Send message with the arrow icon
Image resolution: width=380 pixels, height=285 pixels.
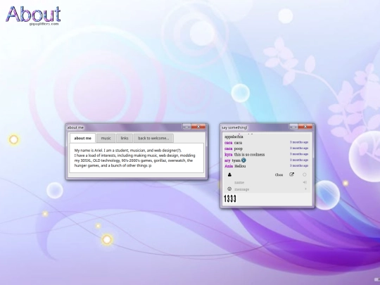[305, 189]
